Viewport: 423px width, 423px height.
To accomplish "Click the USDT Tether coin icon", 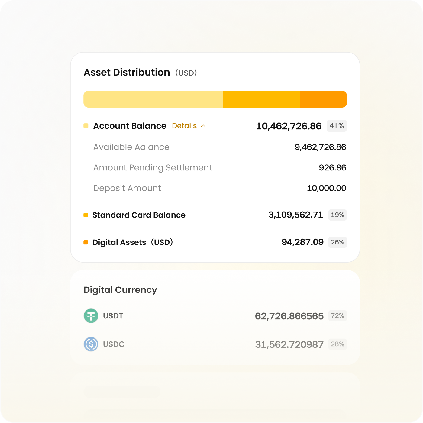I will point(91,316).
